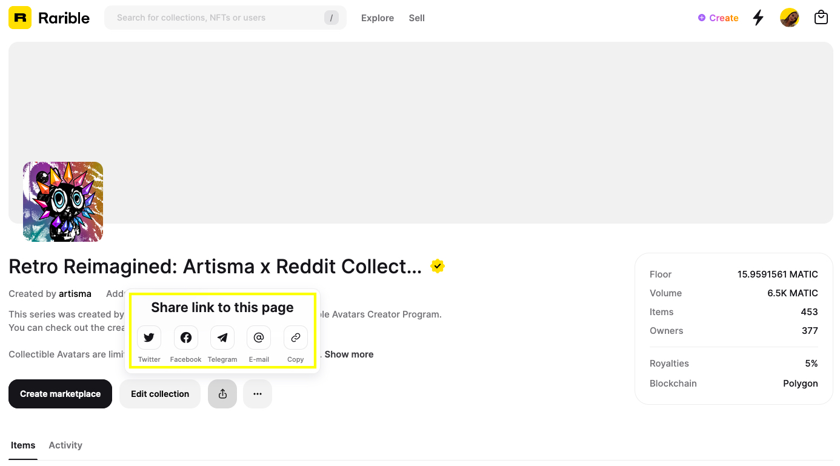Share the page via Facebook icon

coord(186,338)
